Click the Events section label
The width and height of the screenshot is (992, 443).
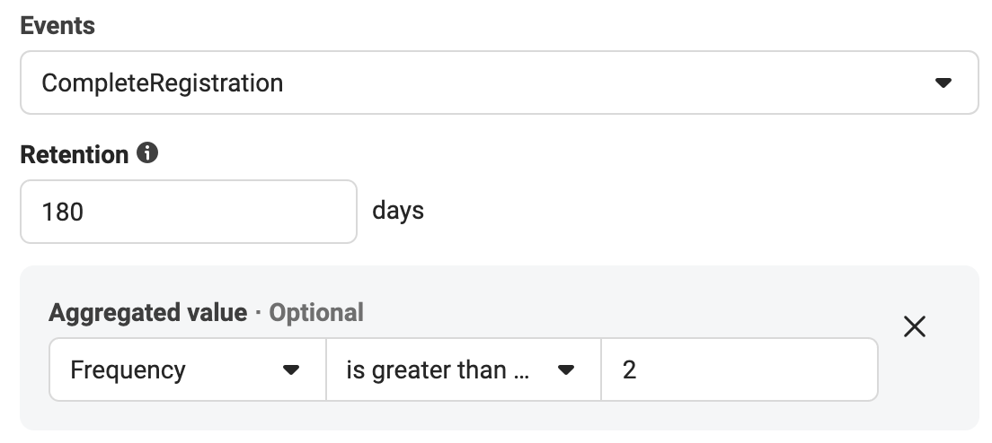[58, 26]
